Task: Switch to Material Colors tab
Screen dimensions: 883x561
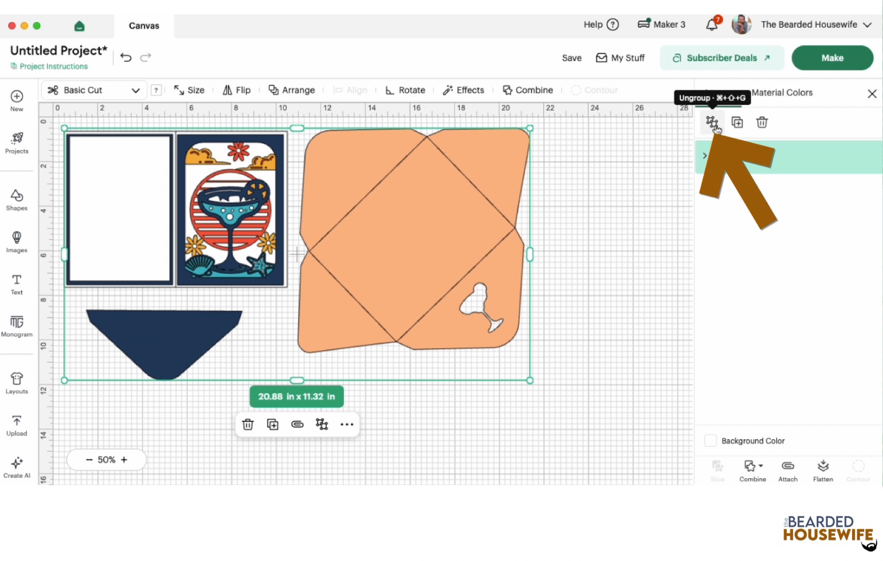Action: 782,93
